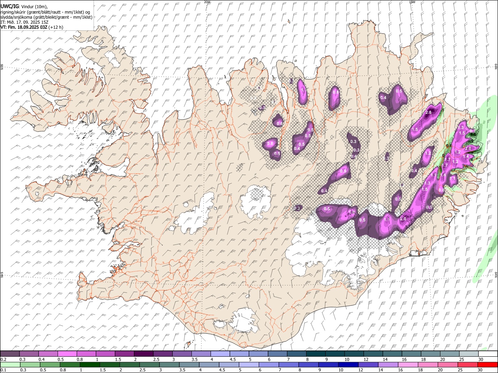Pick upper-row swatch between 4 and 4.5

tap(220, 354)
